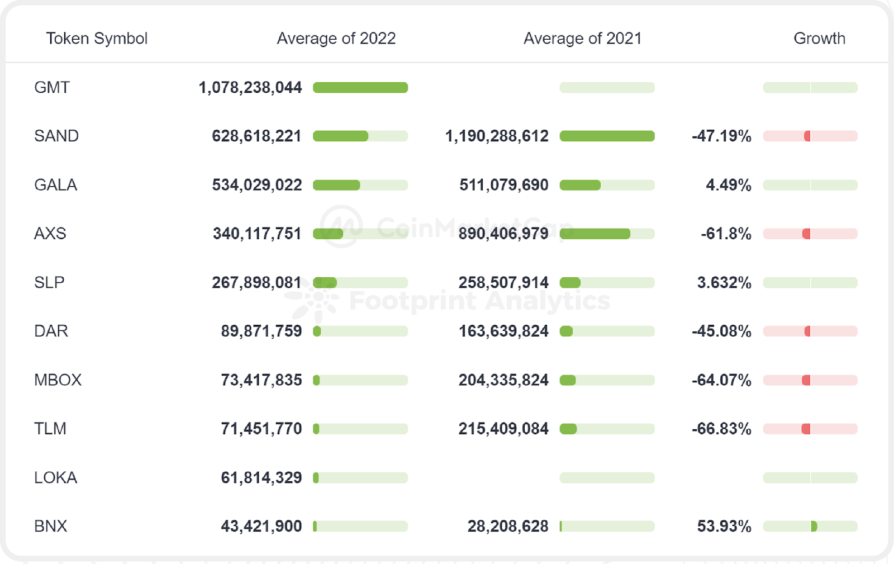Image resolution: width=894 pixels, height=564 pixels.
Task: Click GMT's 2022 average progress bar
Action: (360, 88)
